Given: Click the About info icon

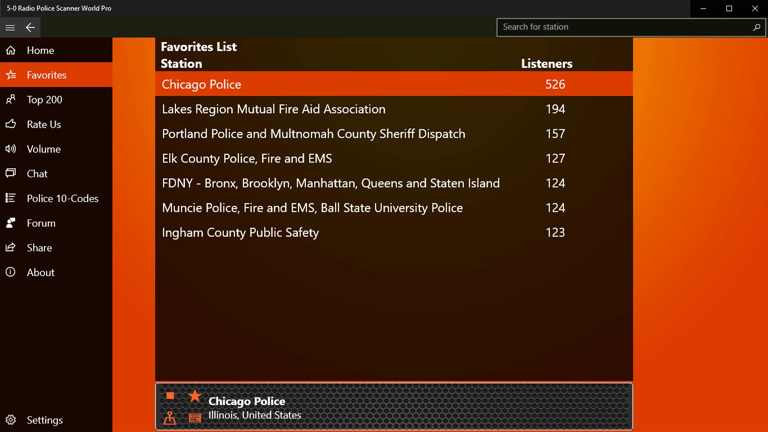Looking at the screenshot, I should (10, 273).
